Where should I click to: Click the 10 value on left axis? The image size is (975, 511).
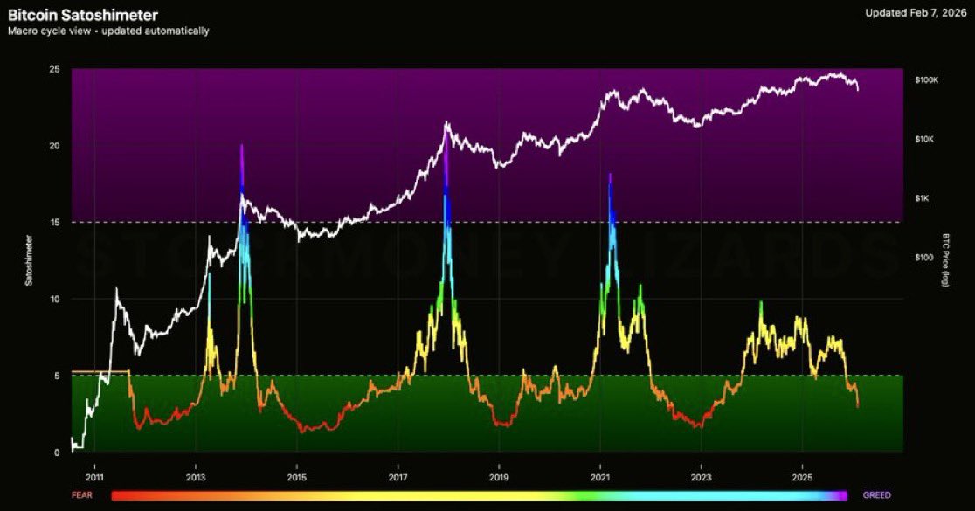pos(55,299)
